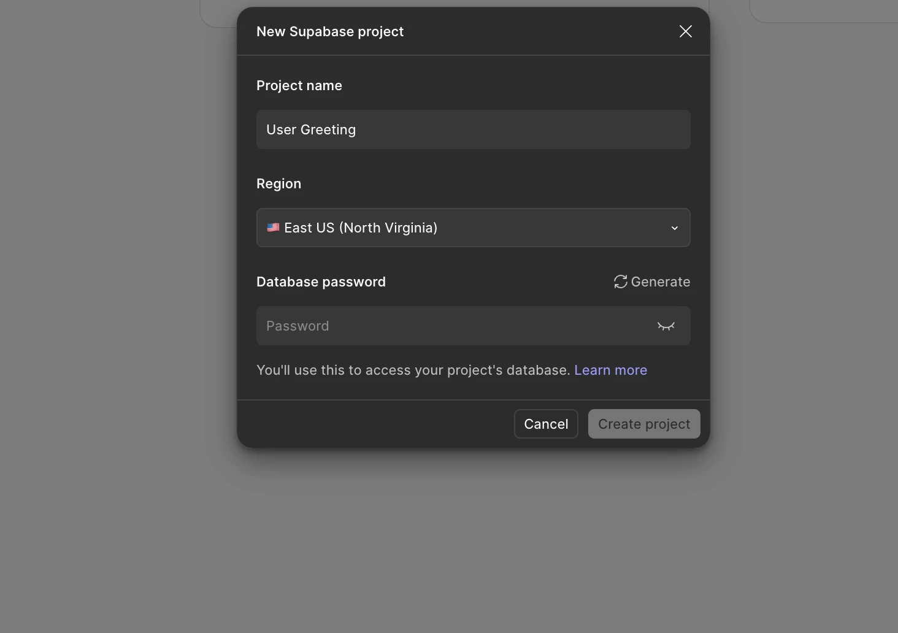Click the circular arrows Generate icon

620,282
